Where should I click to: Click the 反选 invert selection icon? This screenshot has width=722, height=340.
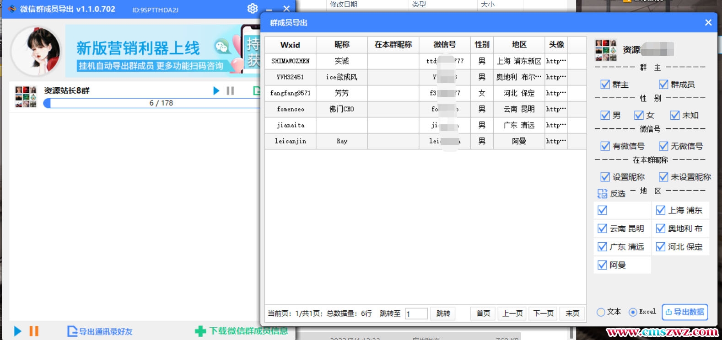pos(602,193)
